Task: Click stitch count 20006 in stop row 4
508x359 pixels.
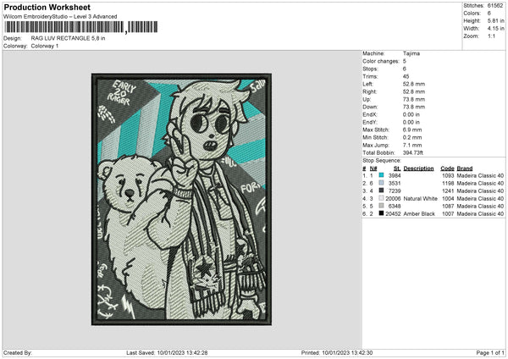Action: tap(393, 199)
